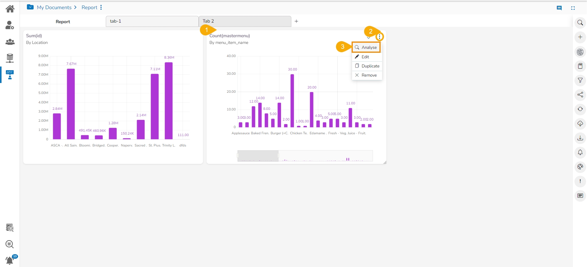The width and height of the screenshot is (587, 267).
Task: Click the bar labeled 20.00
Action: tap(312, 110)
